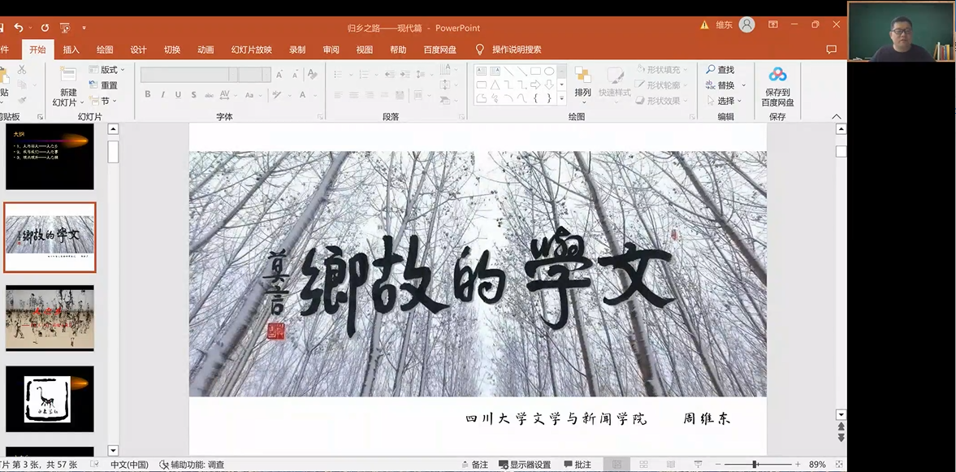956x472 pixels.
Task: Click the Reset (重置) button
Action: tap(103, 85)
